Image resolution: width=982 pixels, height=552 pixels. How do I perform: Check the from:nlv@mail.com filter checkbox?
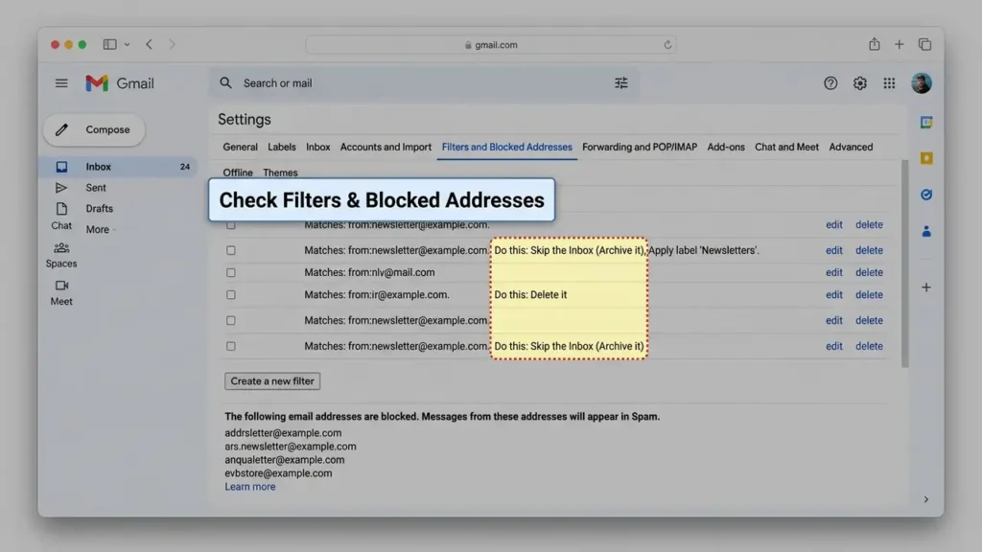point(231,273)
